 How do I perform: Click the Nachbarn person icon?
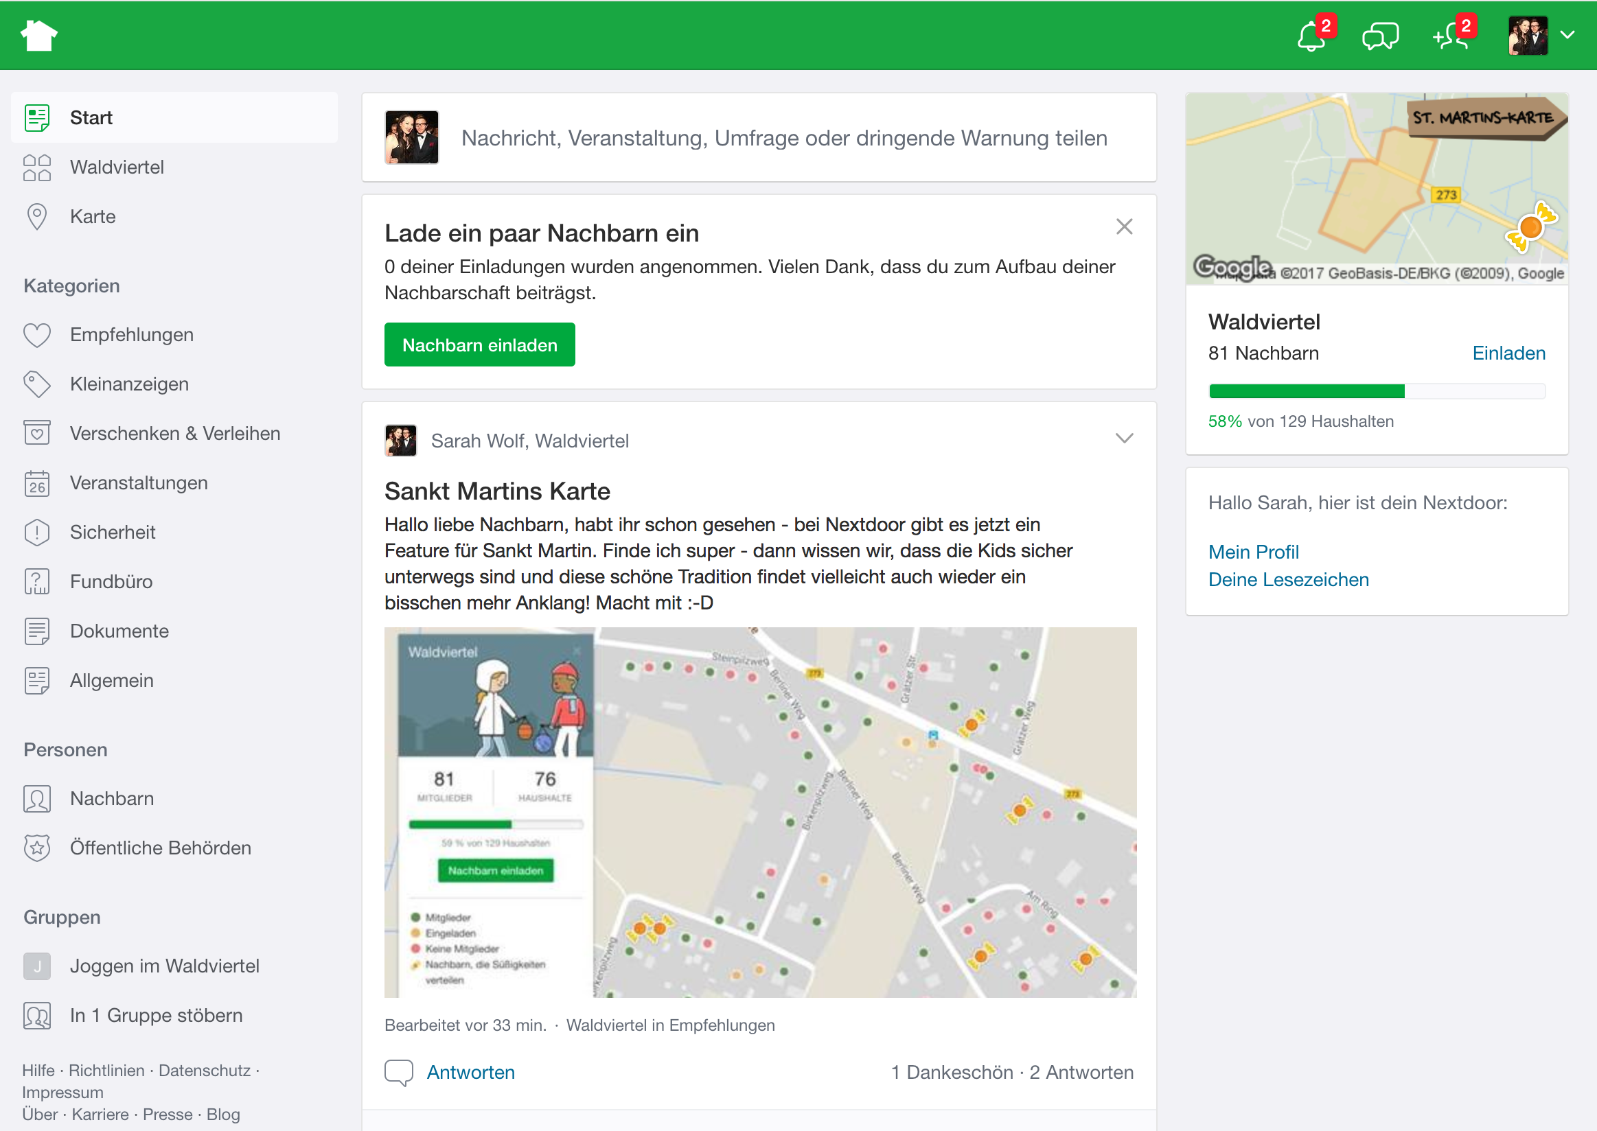click(x=37, y=799)
